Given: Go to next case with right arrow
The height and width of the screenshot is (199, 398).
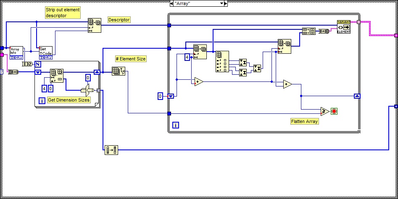Looking at the screenshot, I should pos(226,3).
